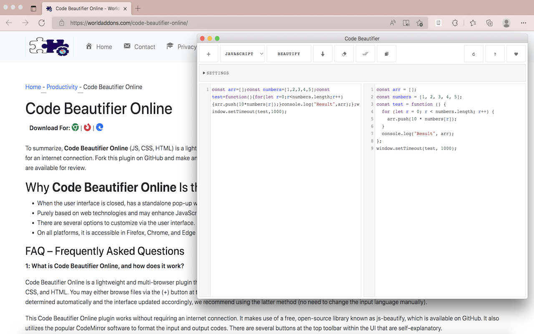
Task: Click the Chrome download icon
Action: [75, 127]
